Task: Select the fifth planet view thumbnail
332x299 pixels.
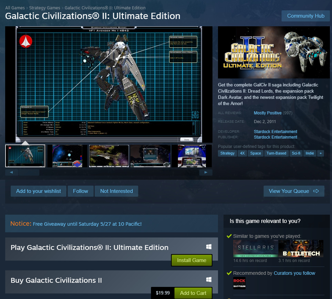Action: point(192,156)
